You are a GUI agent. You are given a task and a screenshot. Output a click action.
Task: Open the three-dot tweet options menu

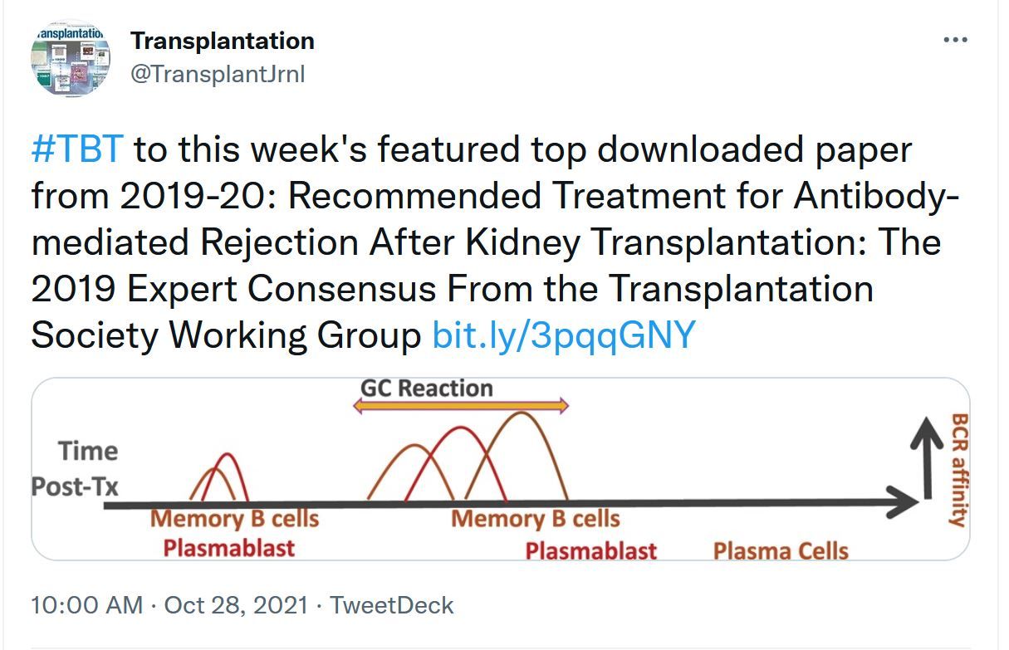[956, 41]
